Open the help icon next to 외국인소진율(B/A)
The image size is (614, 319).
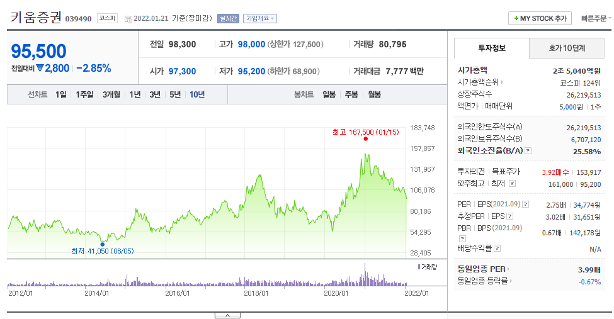528,151
